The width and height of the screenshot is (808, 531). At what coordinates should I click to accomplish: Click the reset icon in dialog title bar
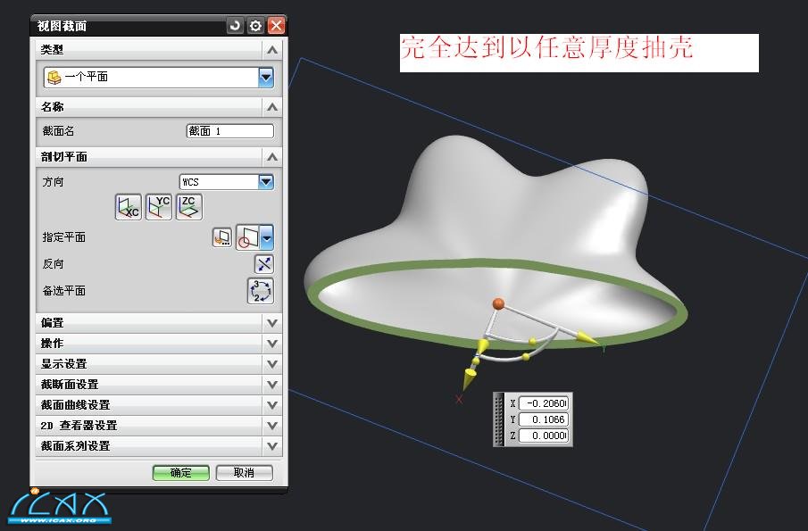pyautogui.click(x=236, y=26)
